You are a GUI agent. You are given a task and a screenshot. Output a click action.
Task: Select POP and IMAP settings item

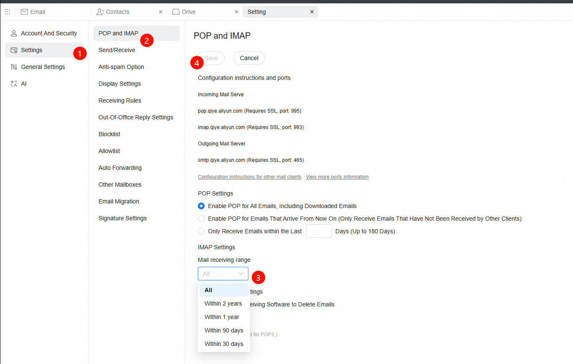(x=136, y=33)
